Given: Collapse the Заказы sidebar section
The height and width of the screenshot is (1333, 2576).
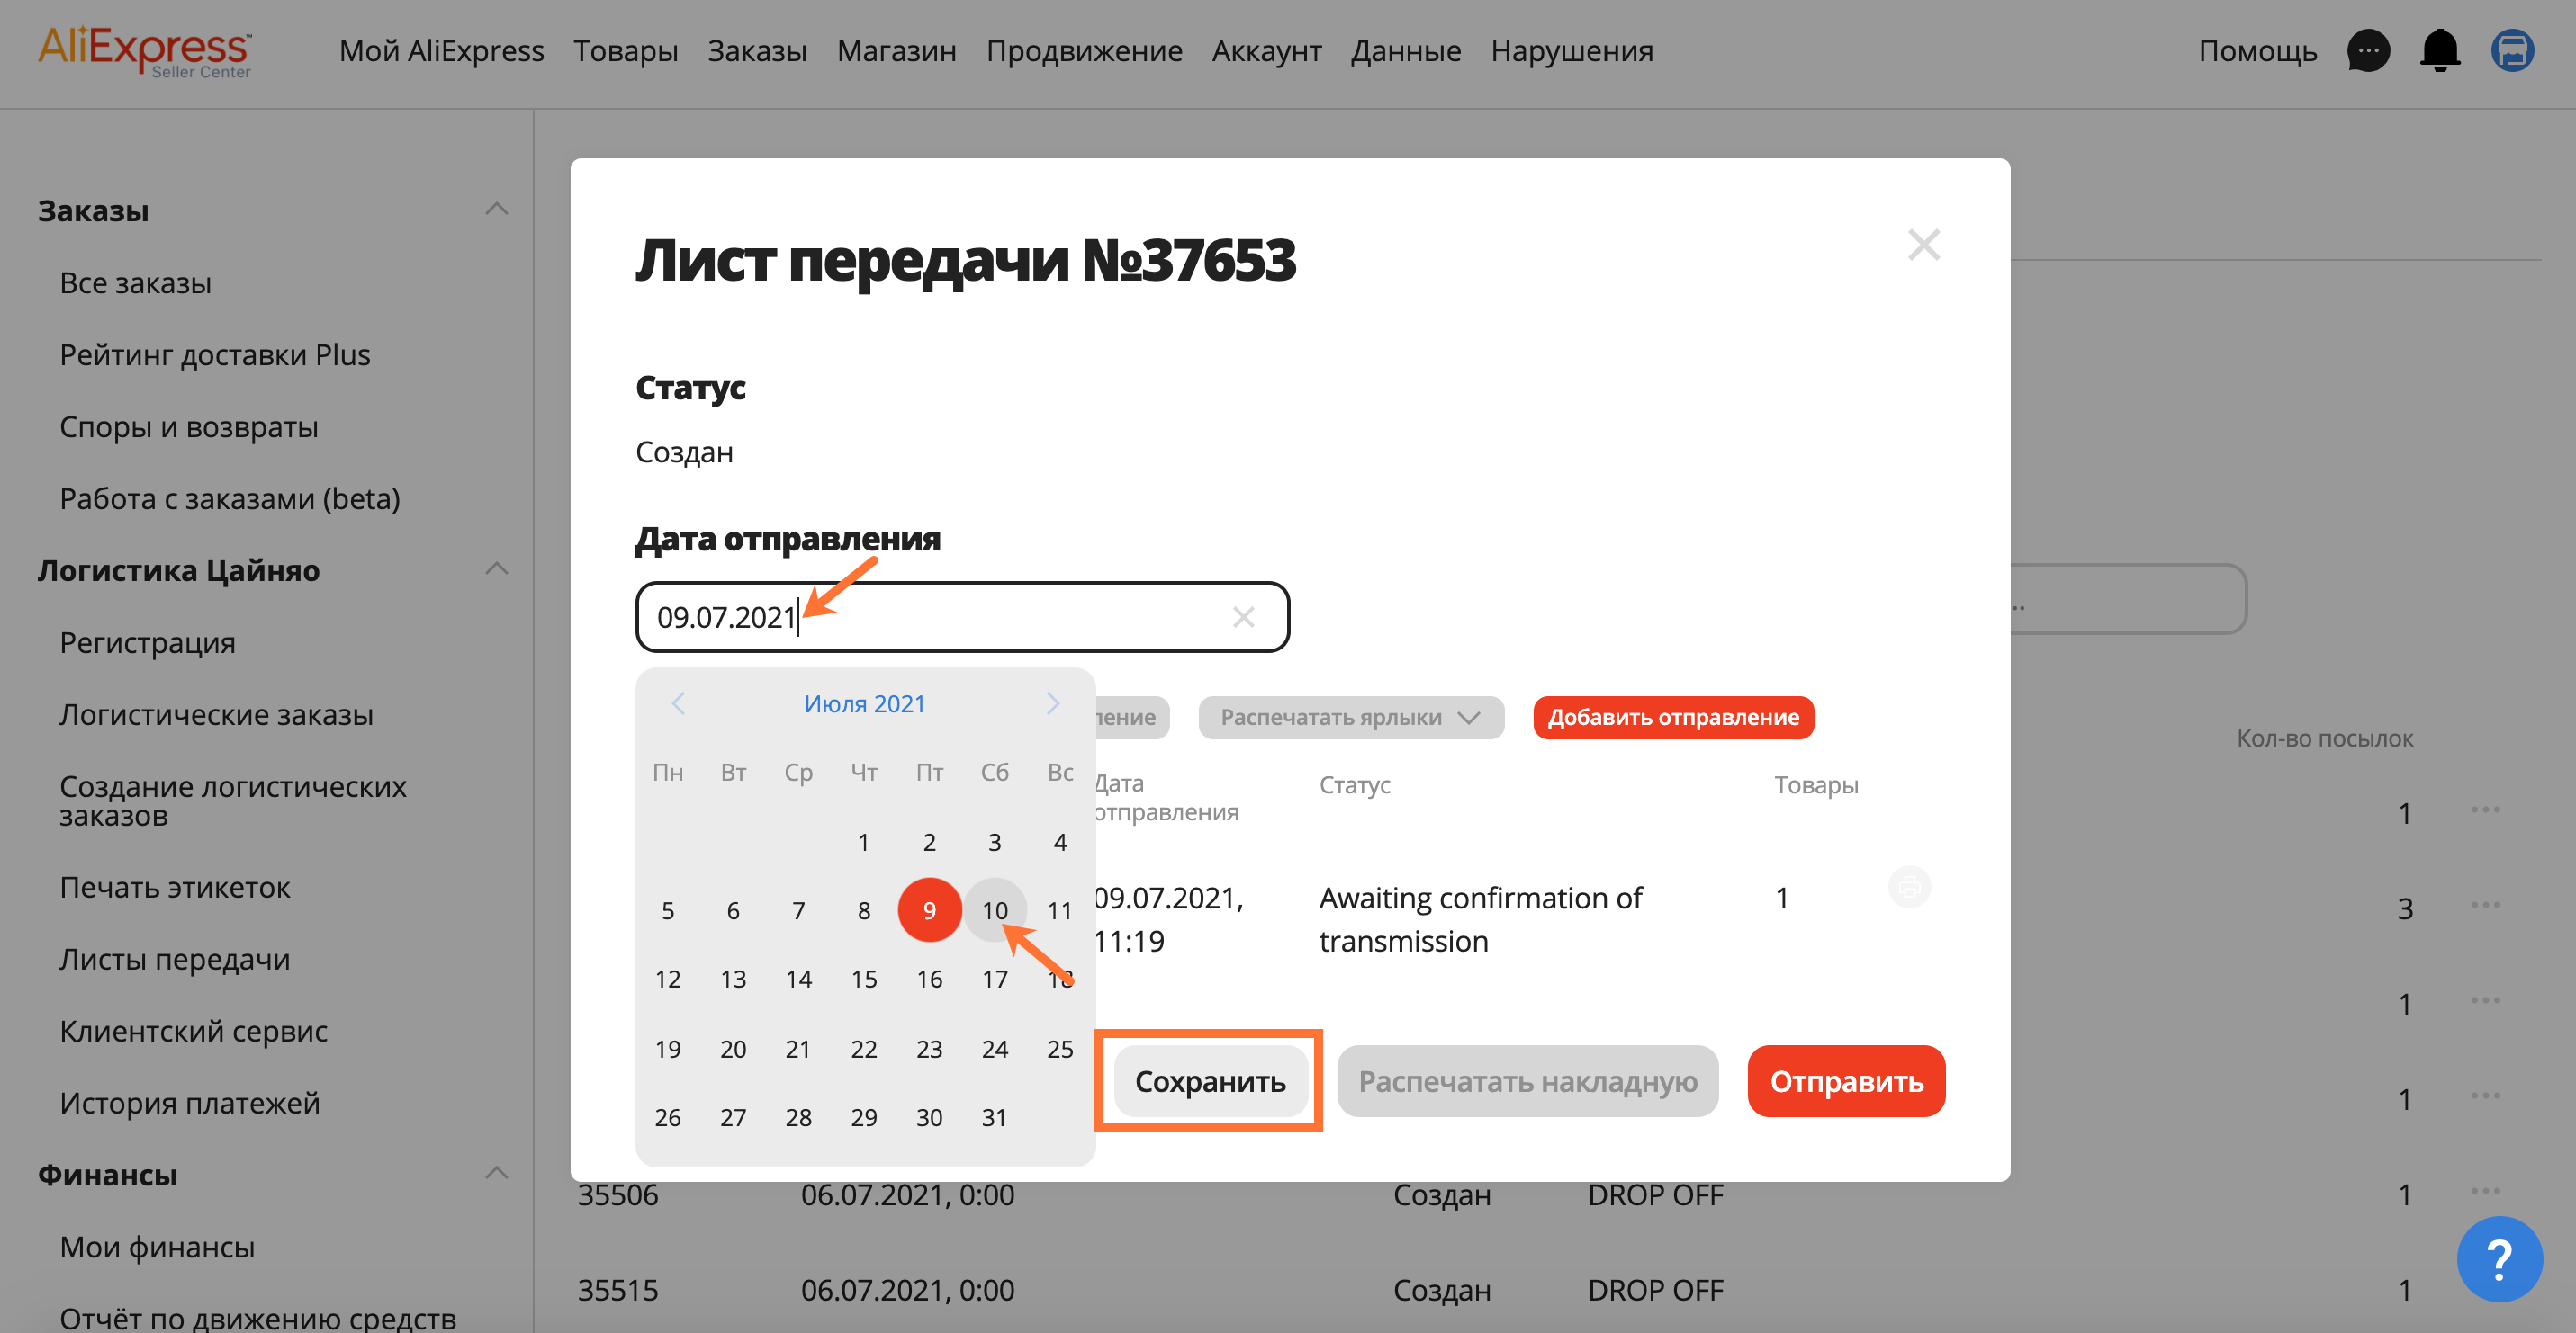Looking at the screenshot, I should 497,210.
